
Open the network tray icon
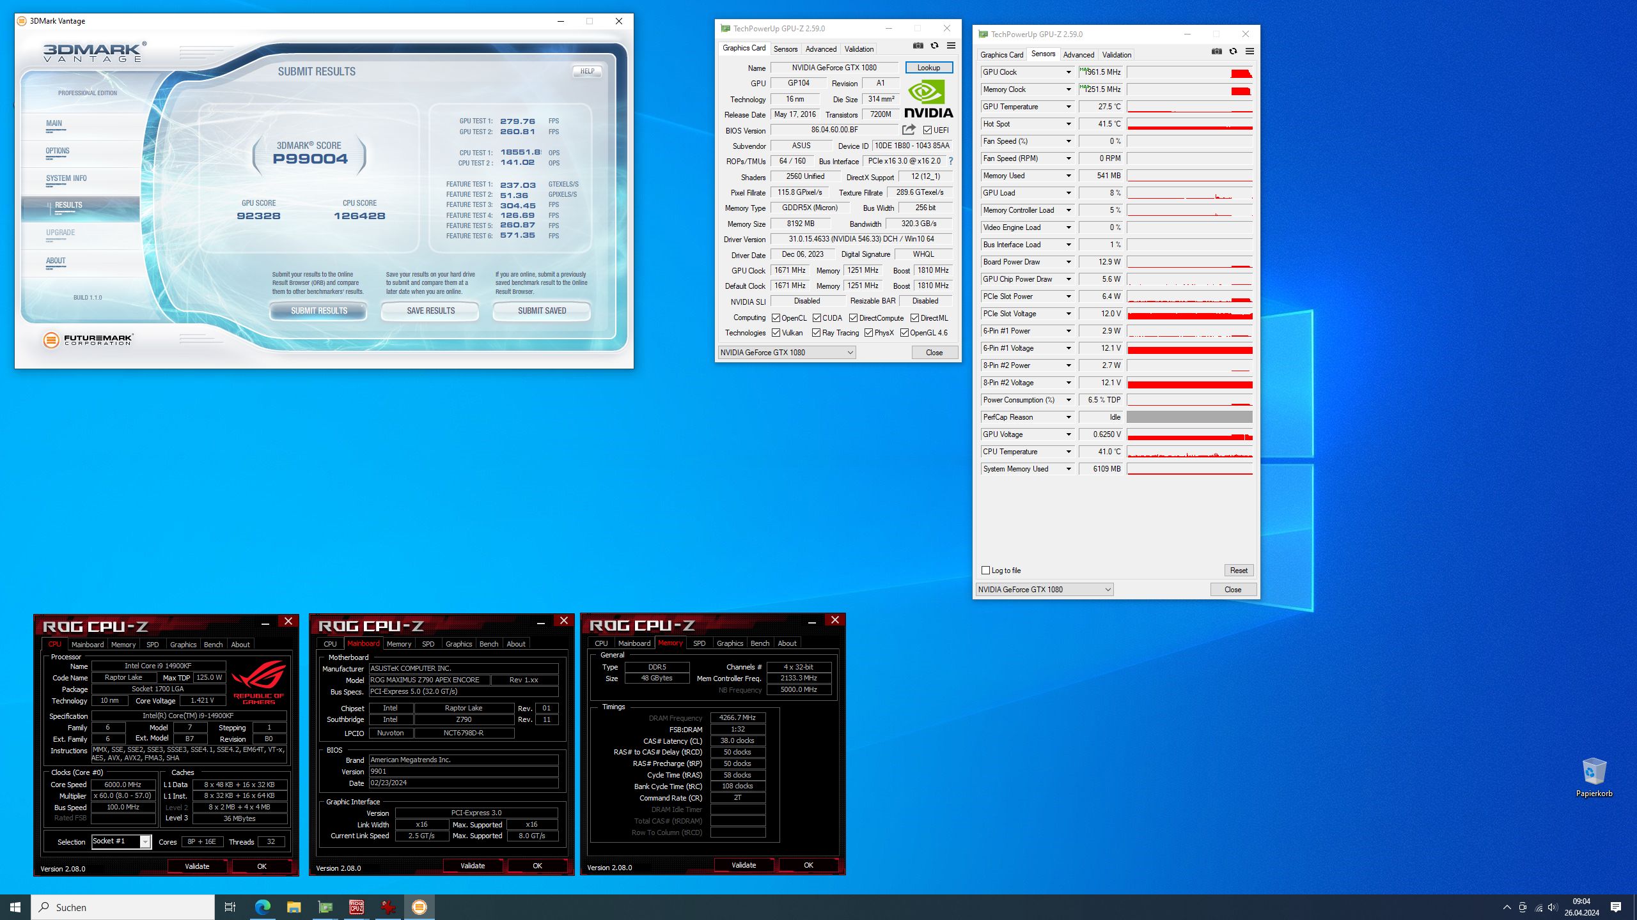[1538, 907]
